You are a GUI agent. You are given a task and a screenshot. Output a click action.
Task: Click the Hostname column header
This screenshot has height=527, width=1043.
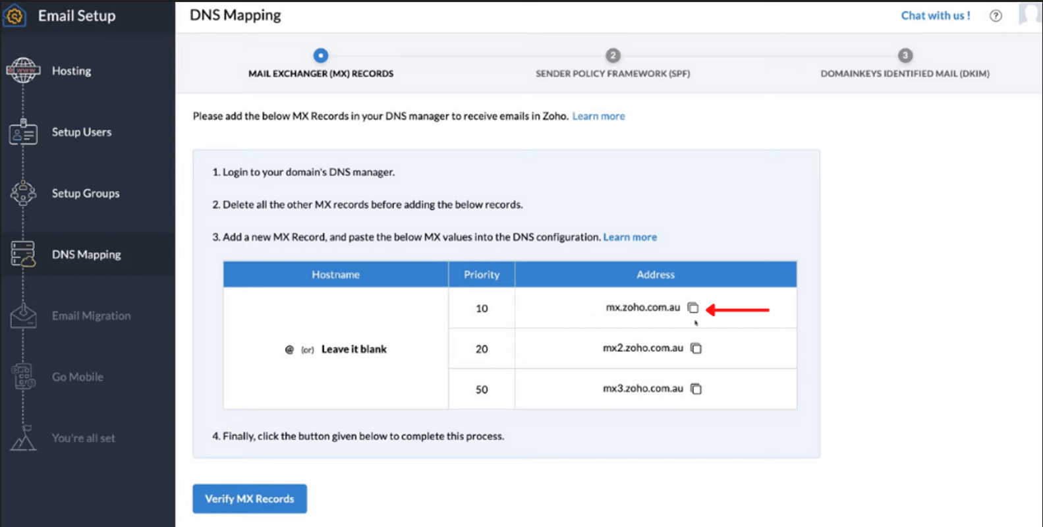336,275
